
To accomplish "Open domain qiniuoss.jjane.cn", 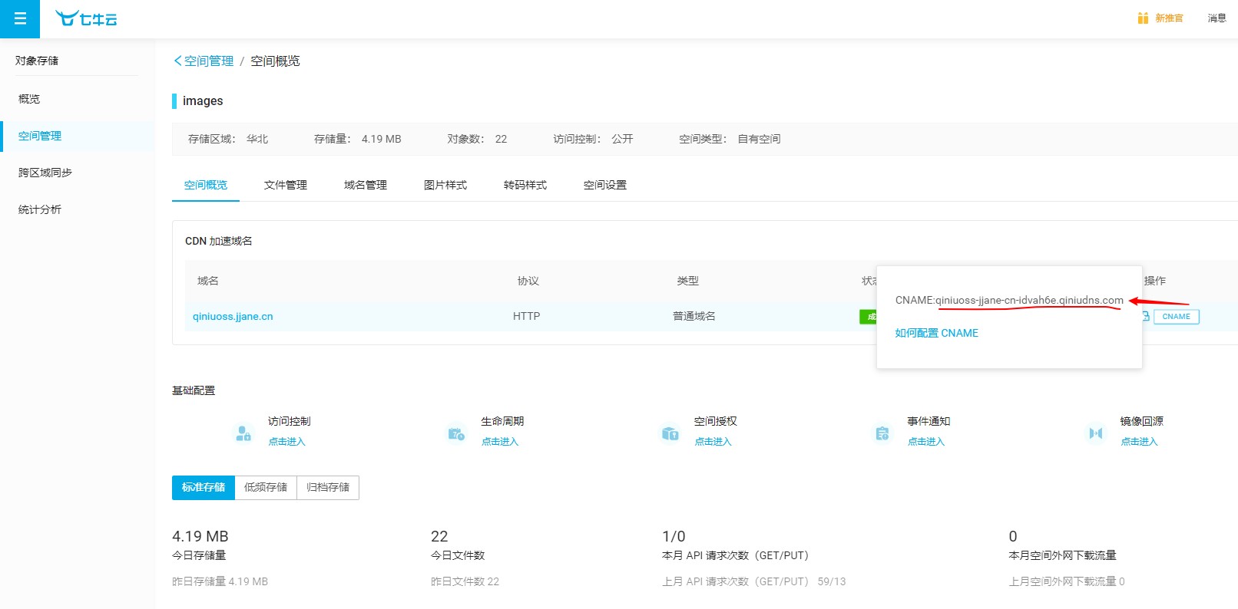I will [x=233, y=316].
